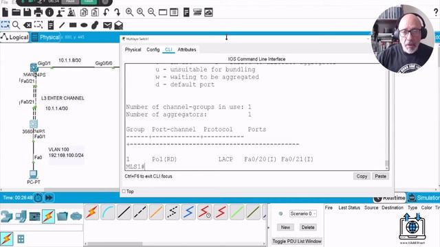The image size is (440, 247).
Task: Switch to Simulation mode
Action: coord(423,198)
